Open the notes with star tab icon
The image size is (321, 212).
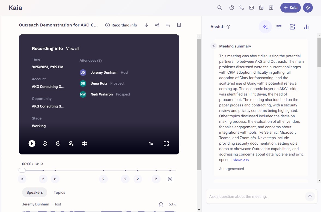(293, 27)
